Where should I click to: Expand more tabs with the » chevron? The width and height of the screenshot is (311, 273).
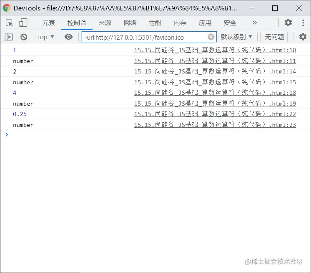[254, 23]
